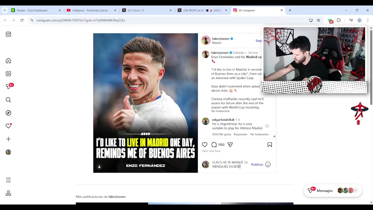Open Chrome three-dot menu
Viewport: 373px width, 210px height.
[x=368, y=20]
